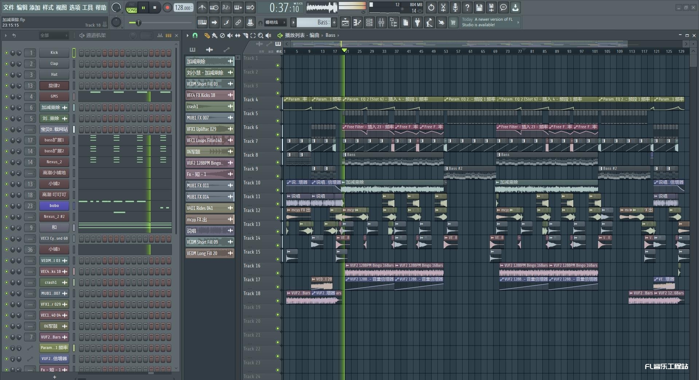This screenshot has height=380, width=699.
Task: Open the 文件 menu
Action: 9,8
